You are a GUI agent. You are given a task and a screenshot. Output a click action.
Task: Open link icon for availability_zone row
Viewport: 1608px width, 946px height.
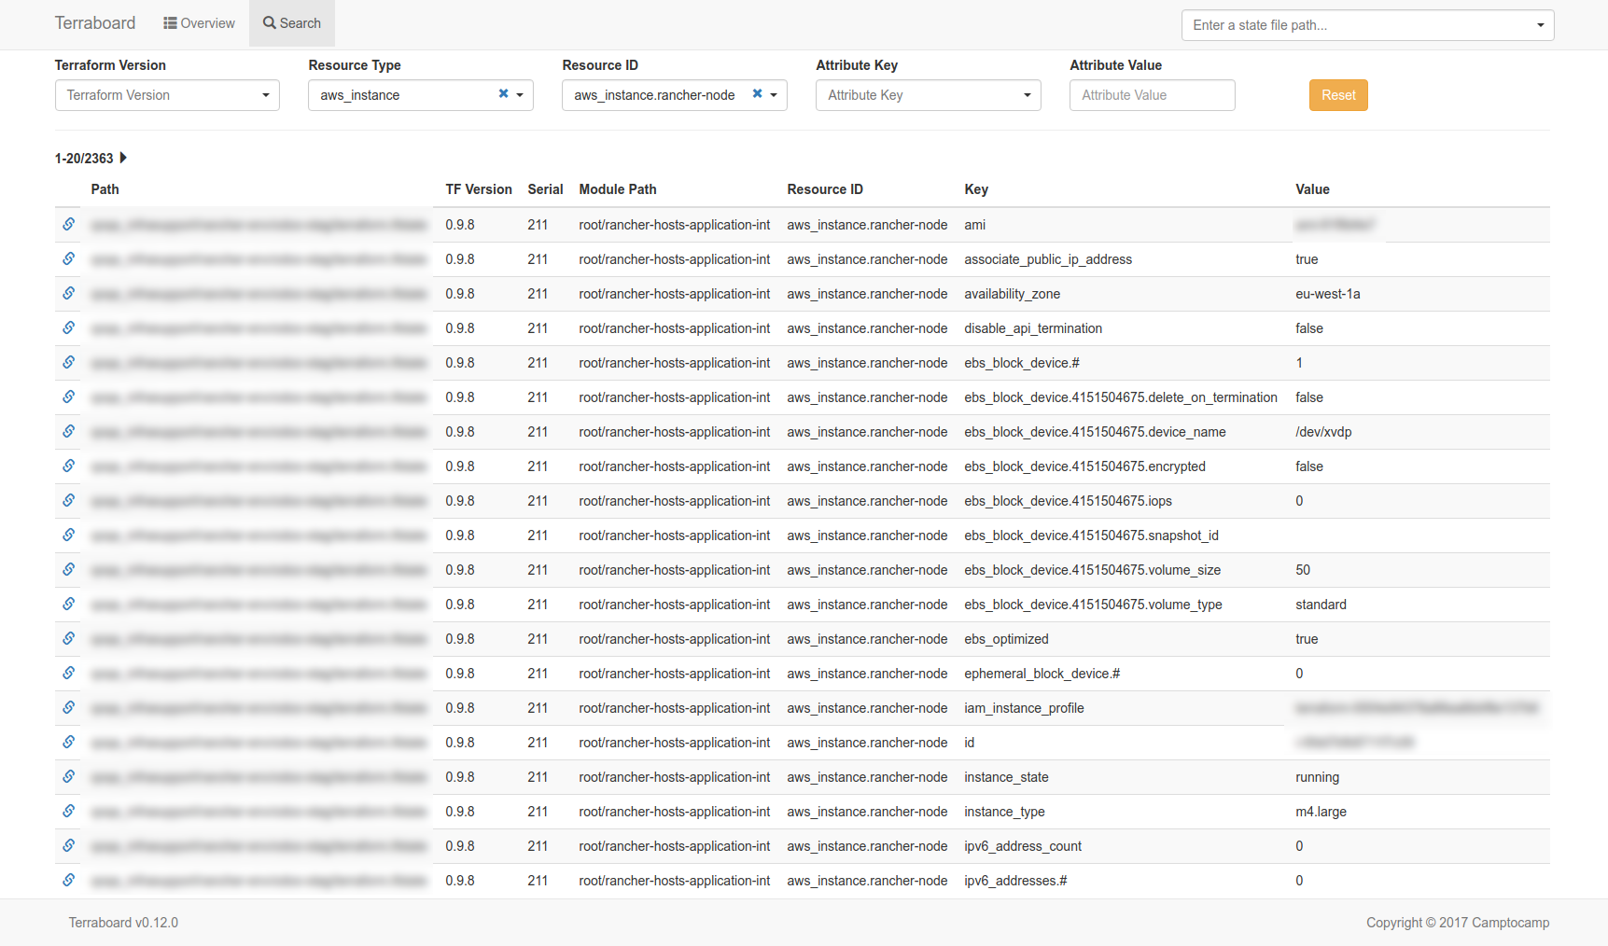coord(68,293)
